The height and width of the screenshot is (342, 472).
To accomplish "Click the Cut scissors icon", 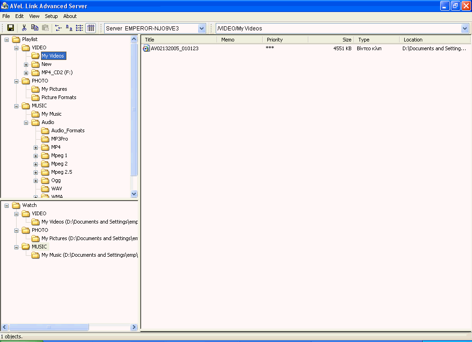I will 24,28.
